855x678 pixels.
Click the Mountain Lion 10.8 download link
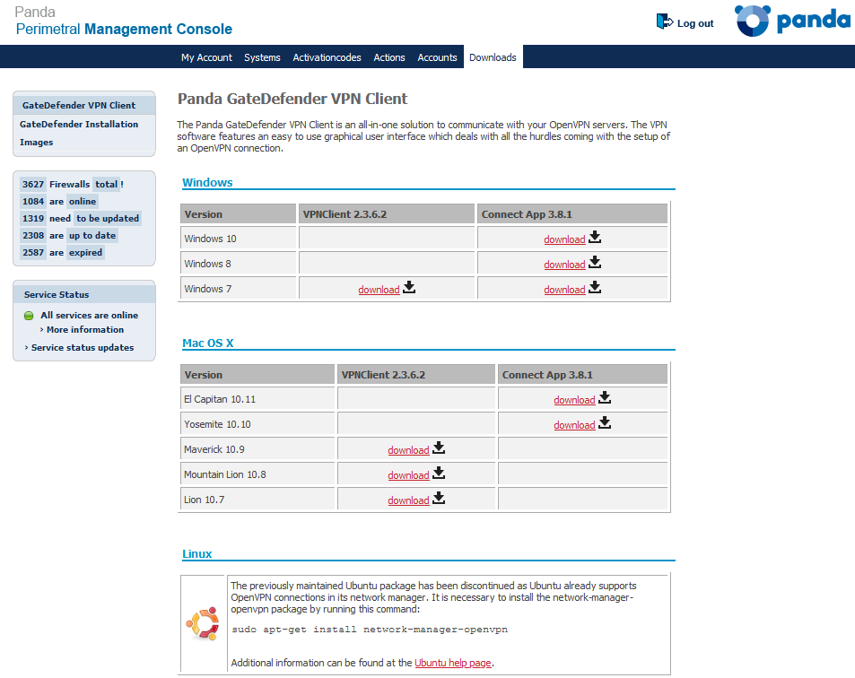point(408,475)
